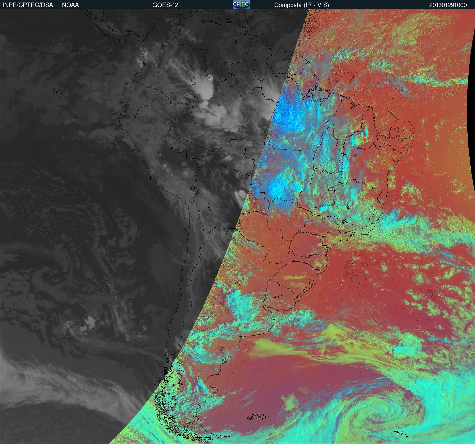Image resolution: width=475 pixels, height=444 pixels.
Task: Click the 'GOES-12' satellite label
Action: tap(165, 5)
